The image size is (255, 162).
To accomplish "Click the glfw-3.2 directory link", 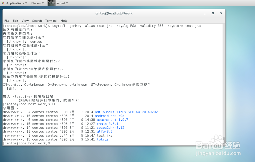I will coord(105,131).
